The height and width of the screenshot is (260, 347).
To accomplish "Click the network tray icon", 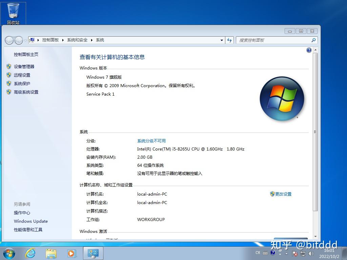I will tap(303, 254).
